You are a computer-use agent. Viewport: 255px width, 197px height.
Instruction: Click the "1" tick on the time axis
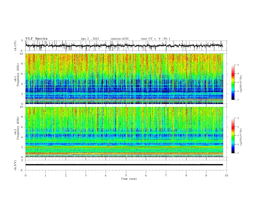(x=45, y=175)
